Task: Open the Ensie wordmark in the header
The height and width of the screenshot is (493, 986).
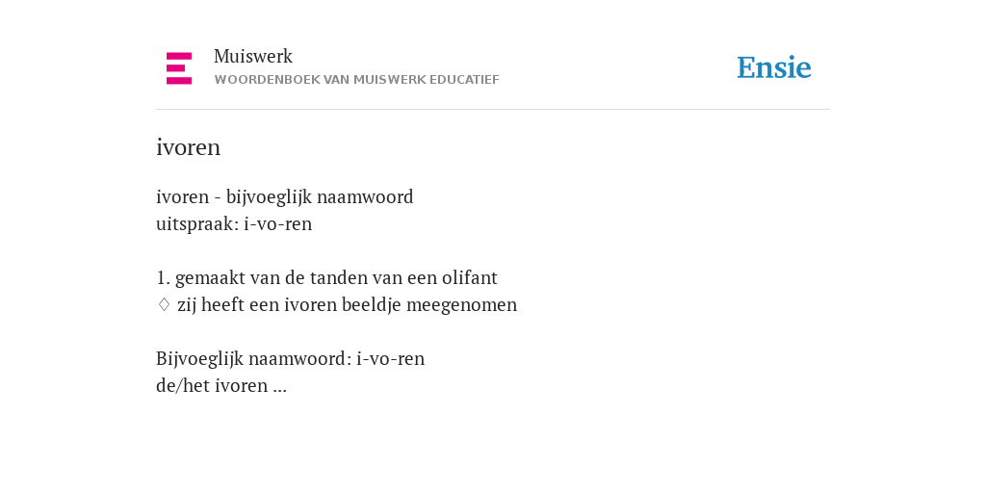Action: pyautogui.click(x=774, y=67)
